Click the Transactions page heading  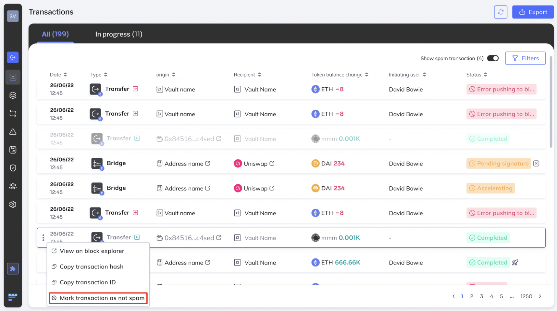pyautogui.click(x=51, y=12)
